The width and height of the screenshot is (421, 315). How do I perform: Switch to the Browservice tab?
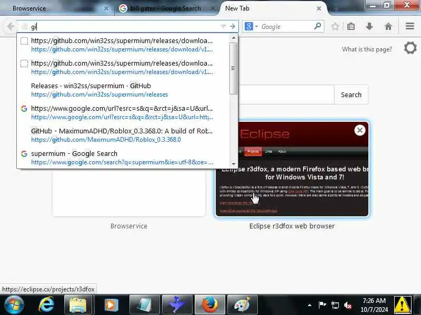click(x=56, y=8)
